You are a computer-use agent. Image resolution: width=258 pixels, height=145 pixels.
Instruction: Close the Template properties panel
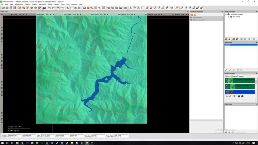tap(222, 12)
